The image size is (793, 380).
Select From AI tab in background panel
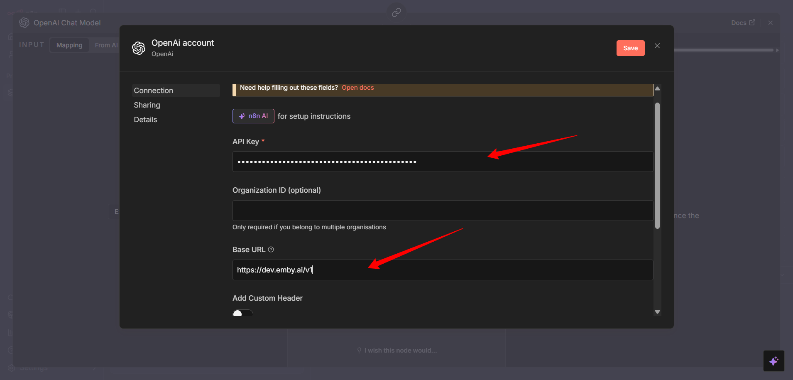106,45
